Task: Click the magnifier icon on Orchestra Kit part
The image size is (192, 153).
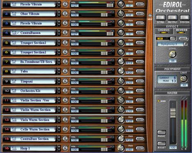Action: [65, 90]
